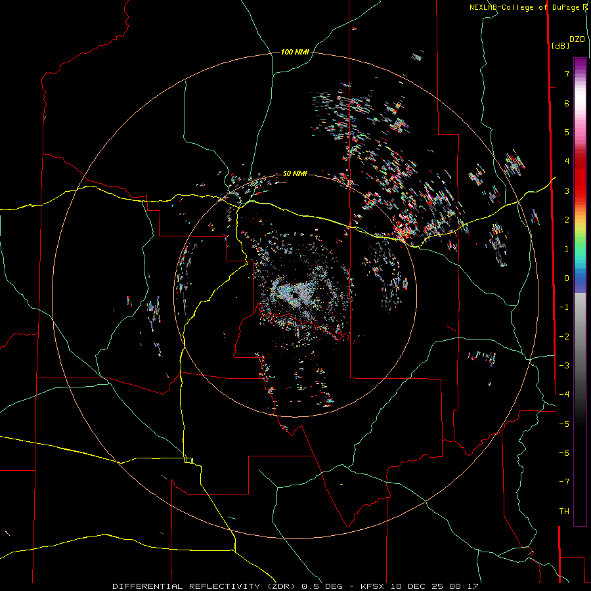Click the radar site center at the cone of silence
Screen dimensions: 591x591
point(294,294)
